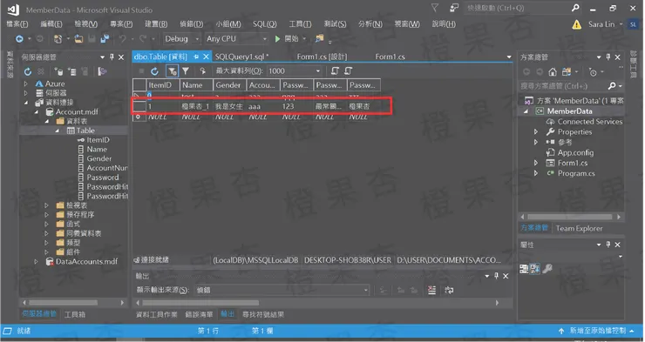
Task: Toggle pin on Properties panel
Action: point(608,245)
